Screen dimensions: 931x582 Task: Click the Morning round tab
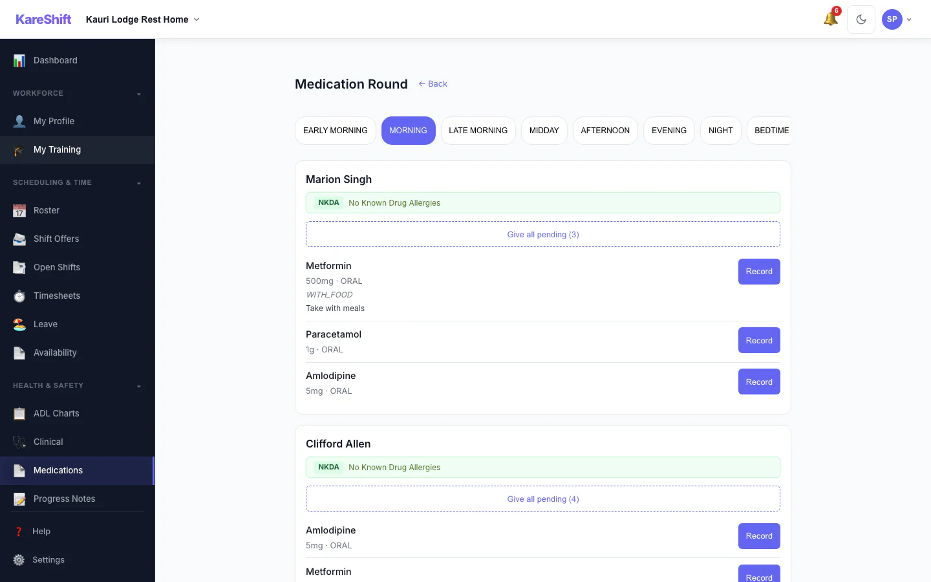click(409, 131)
